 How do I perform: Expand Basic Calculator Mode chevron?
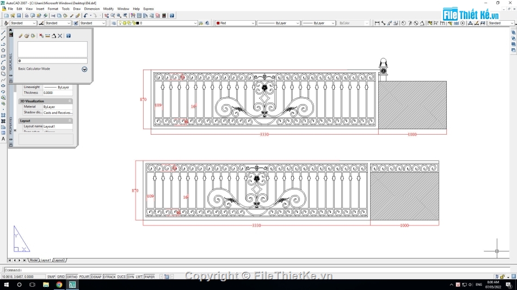click(x=84, y=69)
